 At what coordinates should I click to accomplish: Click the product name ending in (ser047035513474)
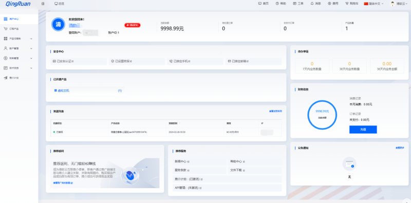coord(129,132)
